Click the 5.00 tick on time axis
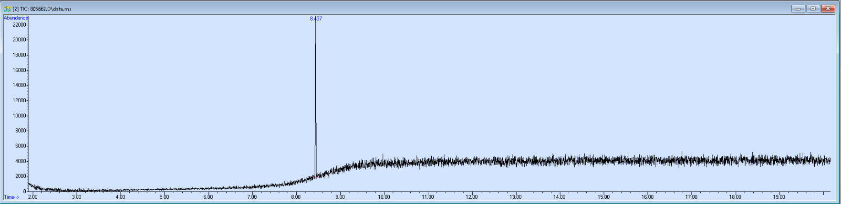The width and height of the screenshot is (841, 204). (x=164, y=197)
